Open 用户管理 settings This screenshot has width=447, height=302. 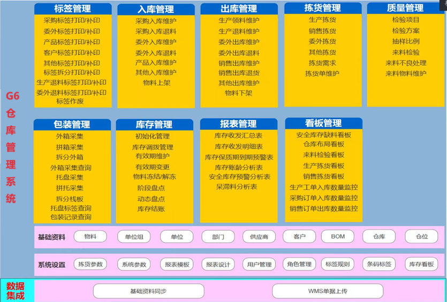(259, 265)
